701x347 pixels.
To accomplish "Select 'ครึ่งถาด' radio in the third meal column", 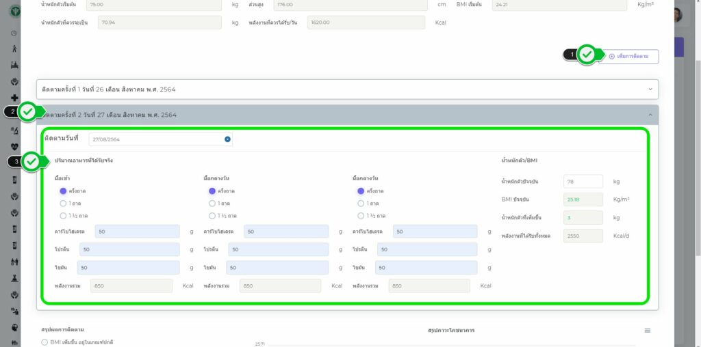I will [x=361, y=191].
